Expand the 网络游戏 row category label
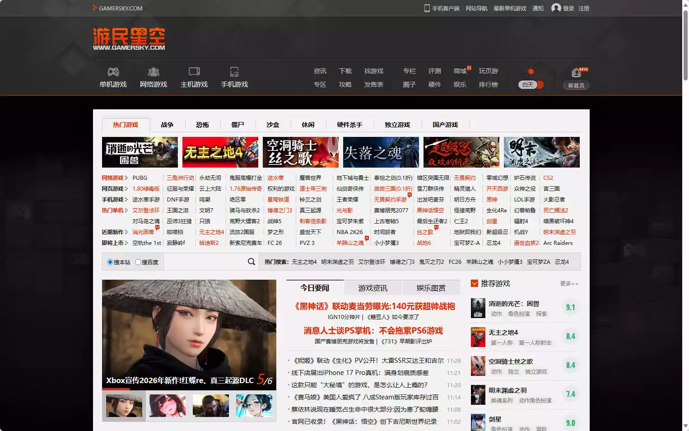 pyautogui.click(x=112, y=178)
